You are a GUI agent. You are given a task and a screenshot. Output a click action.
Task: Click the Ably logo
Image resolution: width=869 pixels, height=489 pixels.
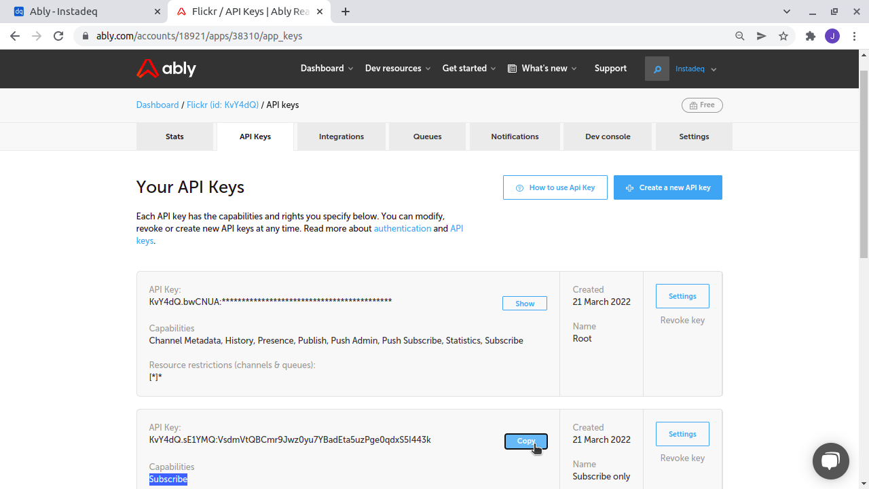click(x=166, y=68)
